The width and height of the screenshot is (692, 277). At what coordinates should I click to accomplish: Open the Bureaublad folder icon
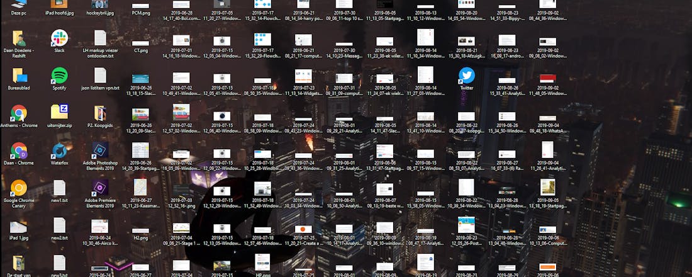pos(19,76)
